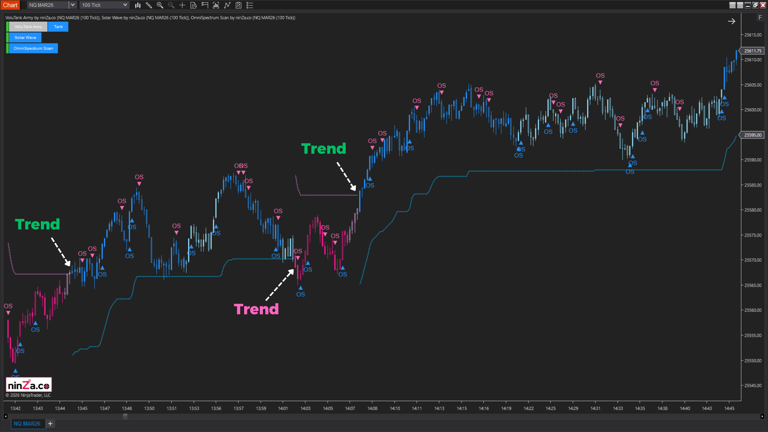This screenshot has width=768, height=432.
Task: Click the Zoom In magnifier icon
Action: [160, 5]
